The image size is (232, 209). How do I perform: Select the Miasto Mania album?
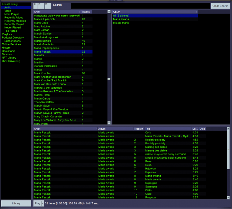[x=121, y=23]
